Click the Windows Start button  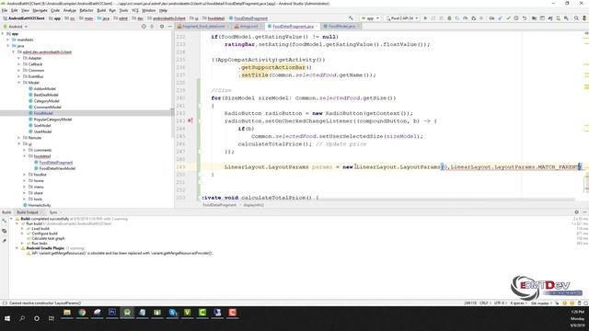pyautogui.click(x=7, y=318)
